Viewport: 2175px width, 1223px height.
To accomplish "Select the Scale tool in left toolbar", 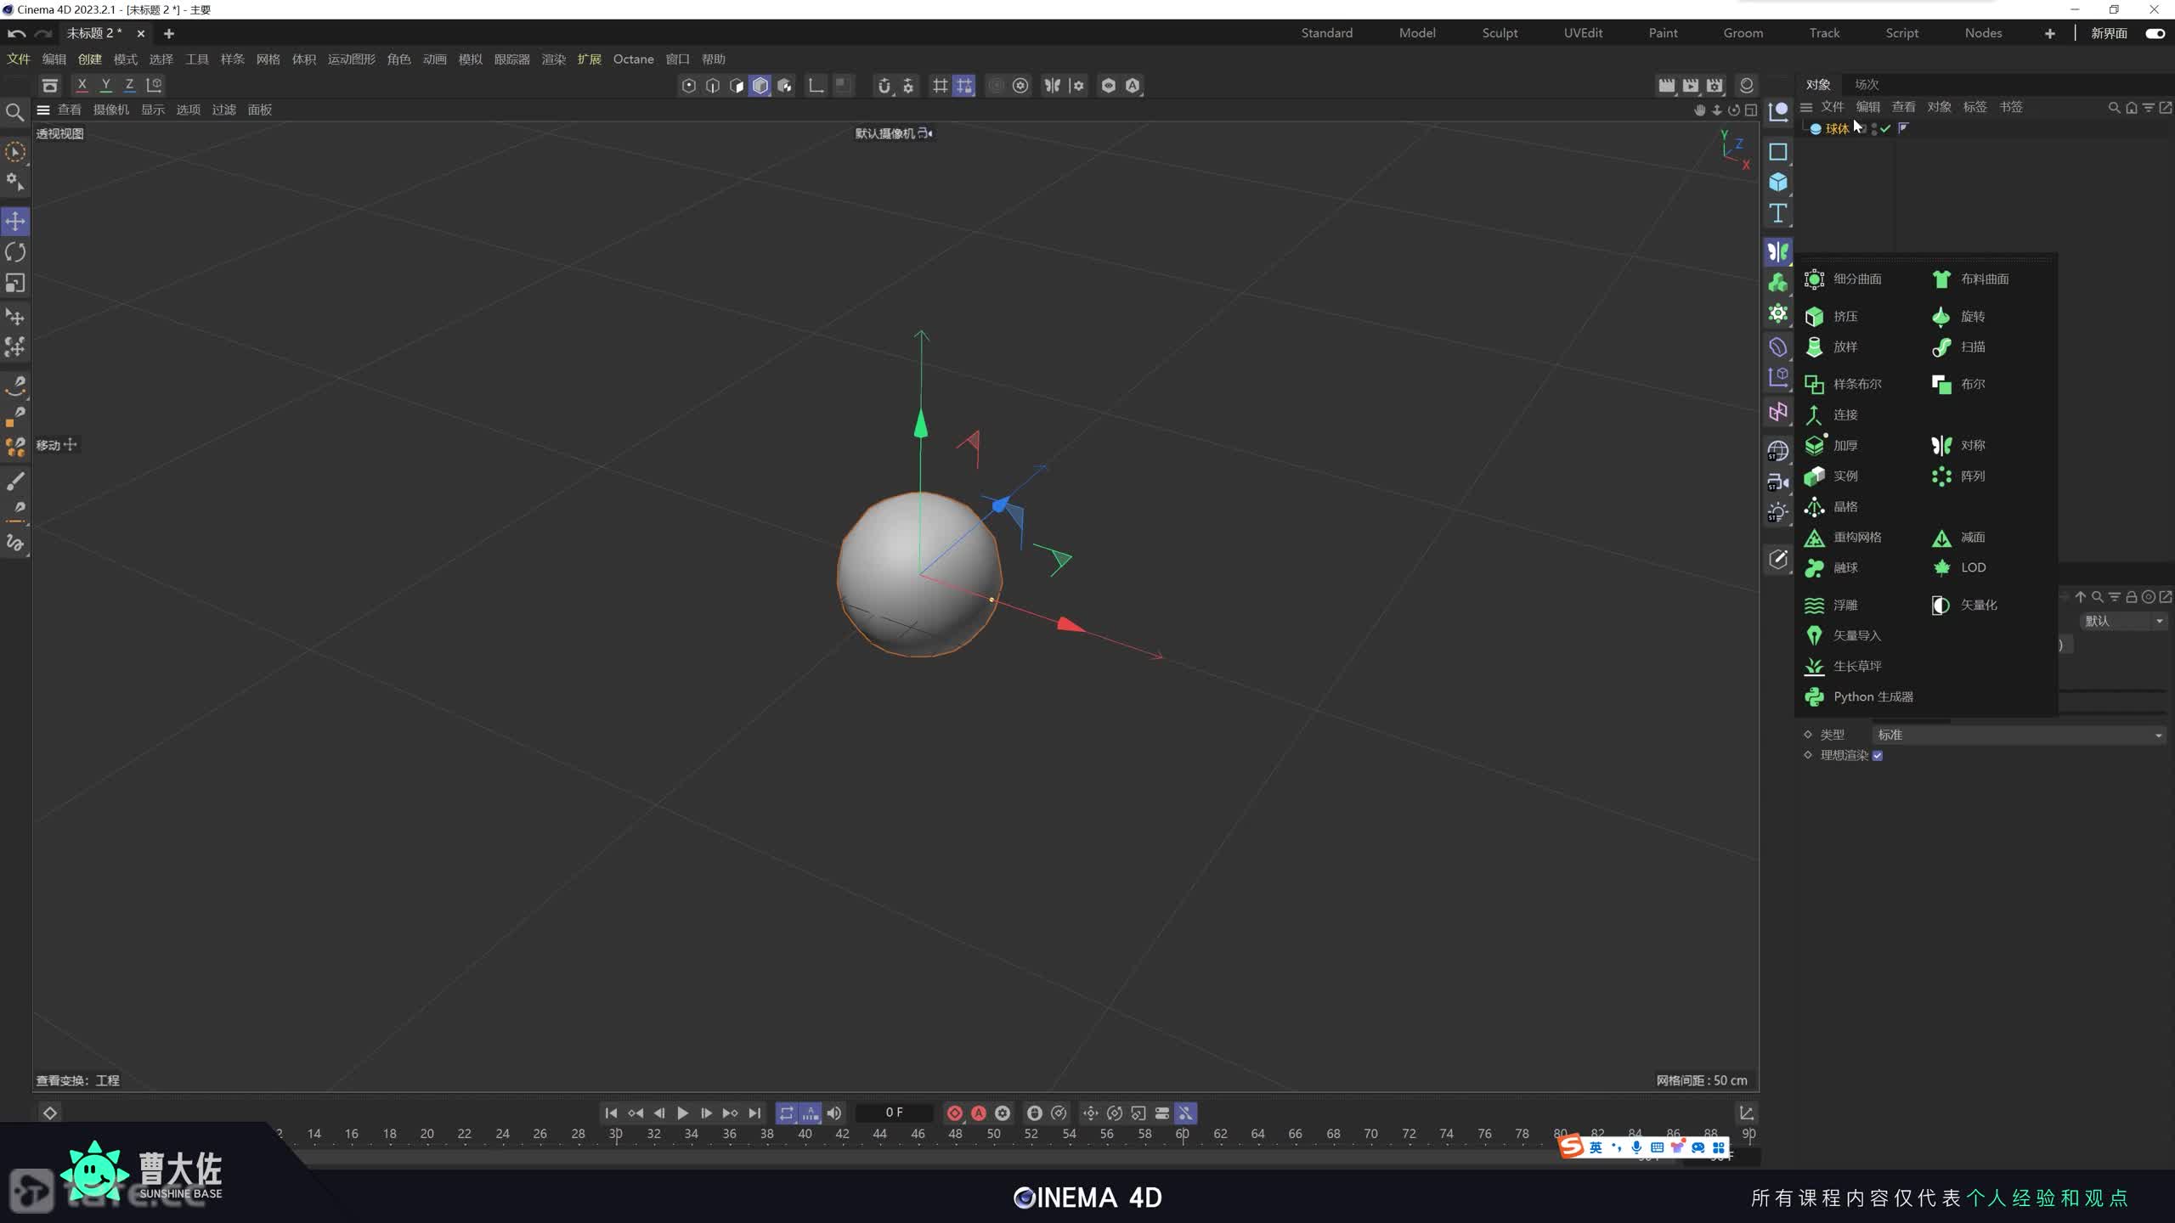I will [15, 283].
